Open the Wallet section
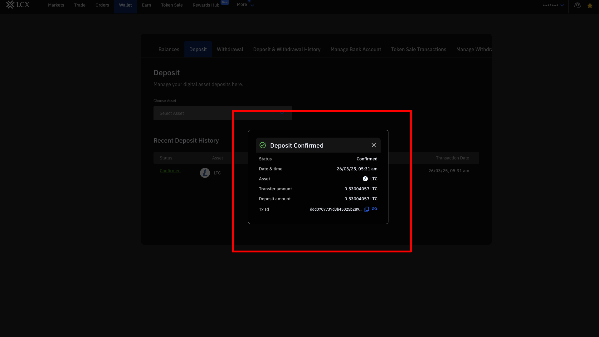Viewport: 599px width, 337px height. point(125,5)
